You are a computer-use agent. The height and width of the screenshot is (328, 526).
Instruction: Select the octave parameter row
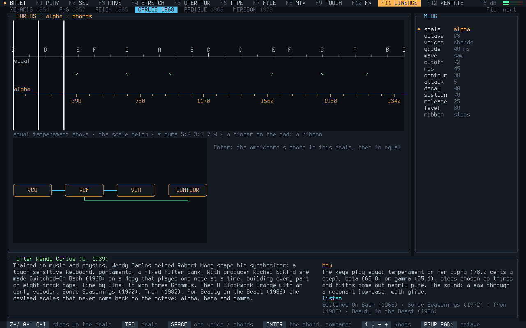coord(467,36)
